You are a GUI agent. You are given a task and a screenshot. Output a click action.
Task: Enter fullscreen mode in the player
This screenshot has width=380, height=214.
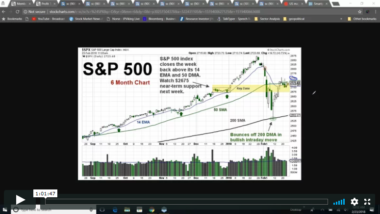(367, 202)
